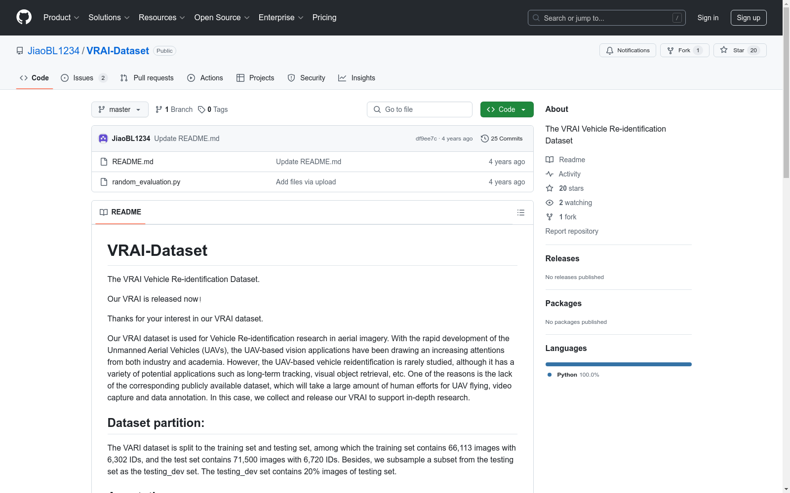Expand the Product navigation menu
The image size is (790, 493).
(x=61, y=18)
